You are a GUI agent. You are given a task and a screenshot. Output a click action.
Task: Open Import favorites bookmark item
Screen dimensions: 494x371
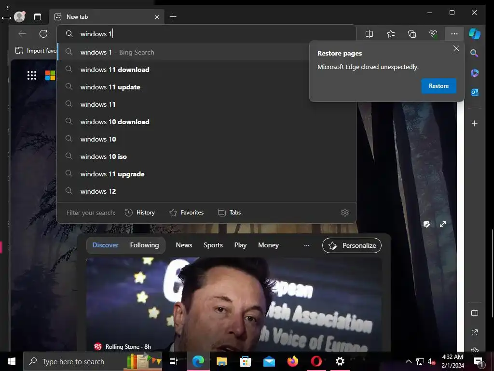click(x=36, y=50)
